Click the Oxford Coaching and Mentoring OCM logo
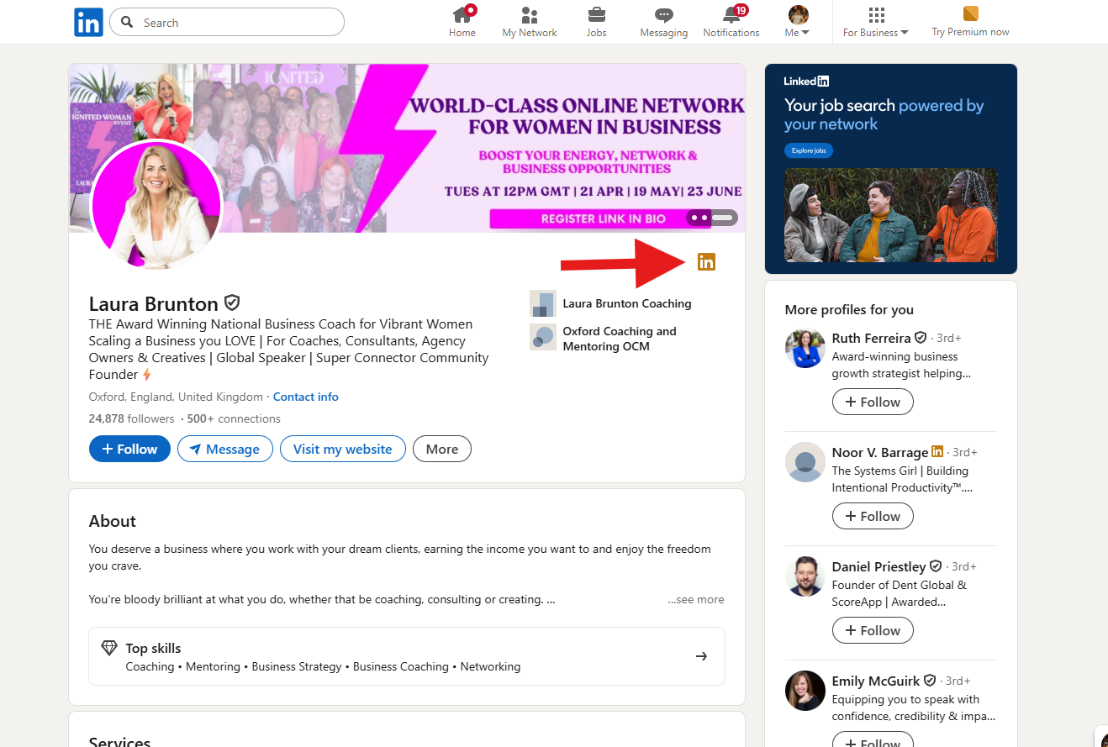This screenshot has width=1108, height=747. (543, 337)
